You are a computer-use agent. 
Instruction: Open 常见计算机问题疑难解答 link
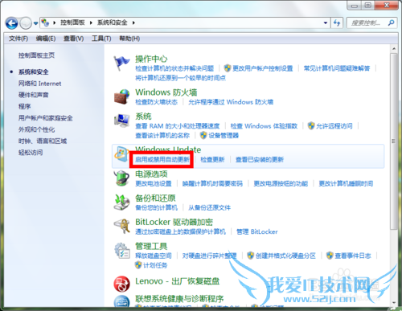click(337, 68)
